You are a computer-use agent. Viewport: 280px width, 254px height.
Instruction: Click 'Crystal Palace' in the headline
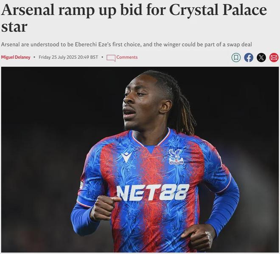pyautogui.click(x=218, y=11)
